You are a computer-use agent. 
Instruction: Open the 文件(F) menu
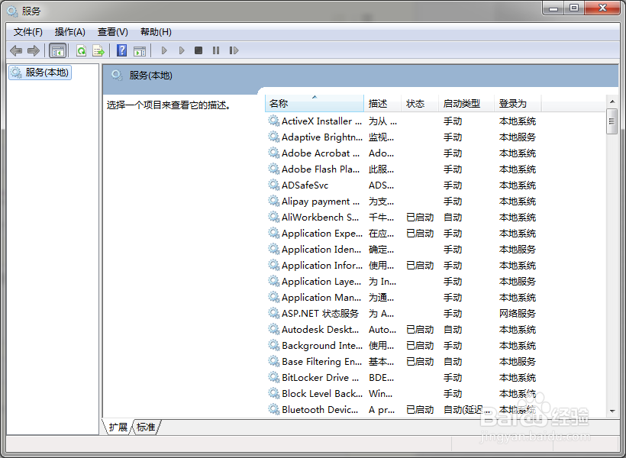coord(27,31)
